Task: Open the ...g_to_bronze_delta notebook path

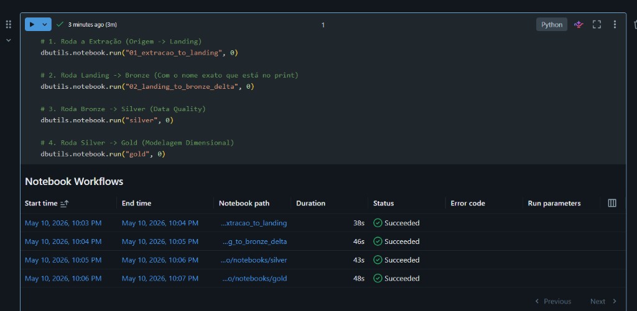Action: [254, 241]
